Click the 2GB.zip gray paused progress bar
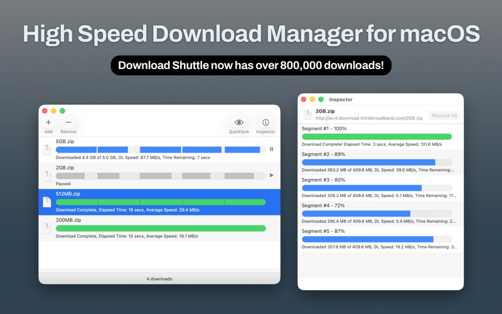Screen dimensions: 502x314 [161, 176]
